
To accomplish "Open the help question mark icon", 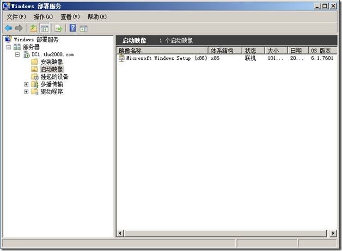I will click(72, 28).
